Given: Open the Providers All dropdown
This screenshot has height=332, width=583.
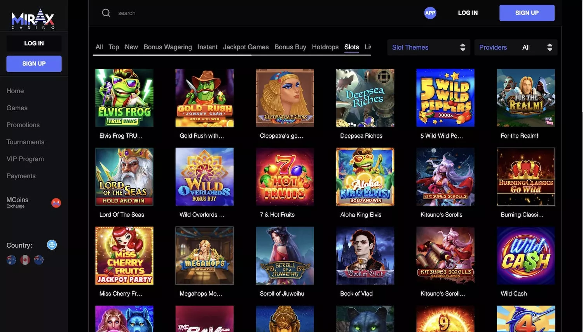Looking at the screenshot, I should [x=515, y=47].
